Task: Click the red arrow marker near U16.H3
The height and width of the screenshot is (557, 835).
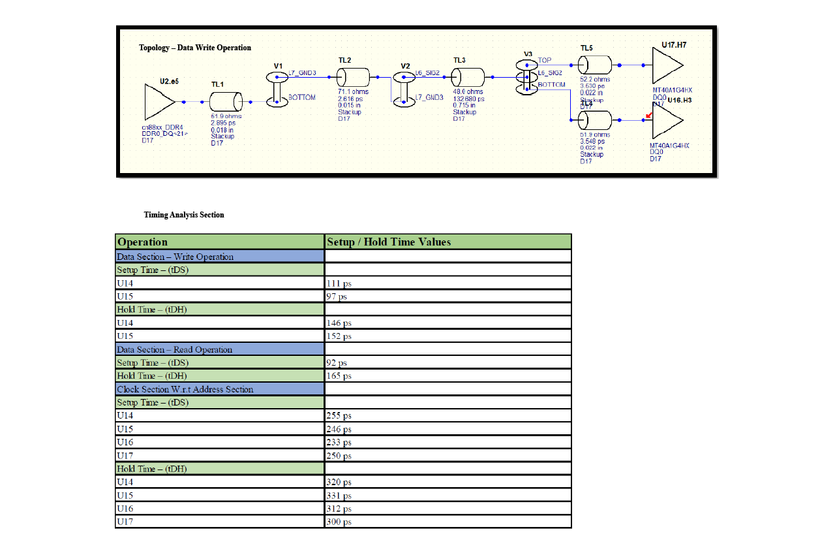Action: 648,116
